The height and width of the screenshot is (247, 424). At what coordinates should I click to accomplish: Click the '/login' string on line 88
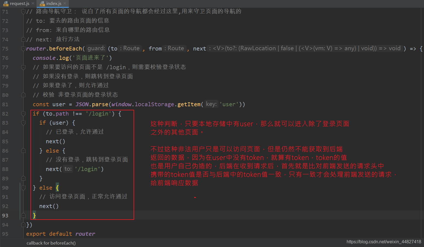(88, 169)
